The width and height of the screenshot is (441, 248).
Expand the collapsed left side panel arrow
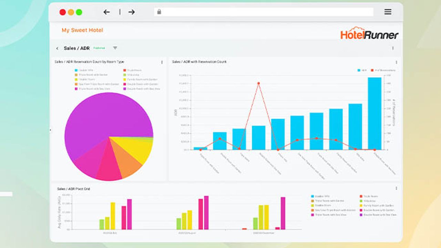click(50, 130)
